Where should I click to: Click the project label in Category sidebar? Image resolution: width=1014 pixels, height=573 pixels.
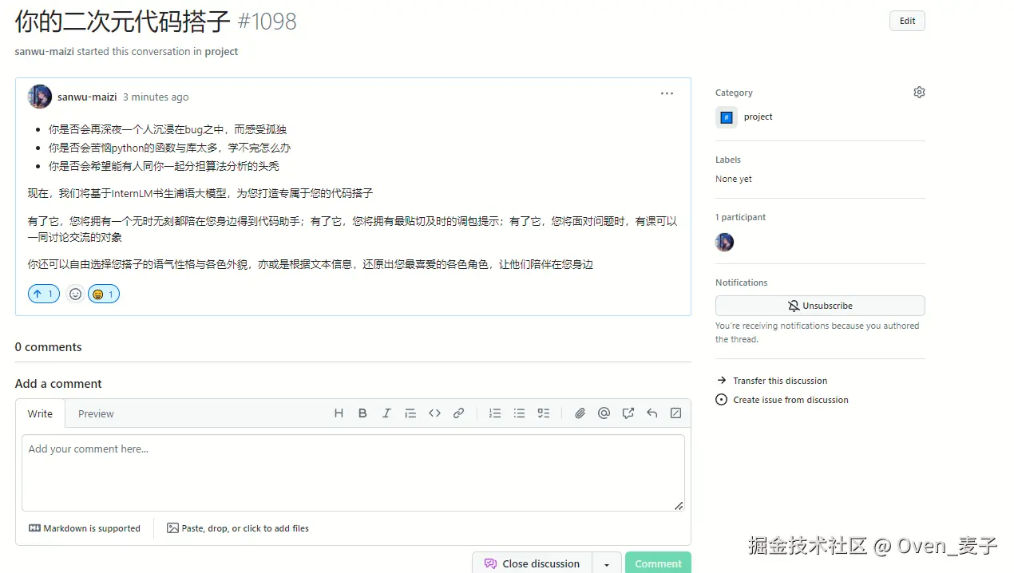point(759,117)
